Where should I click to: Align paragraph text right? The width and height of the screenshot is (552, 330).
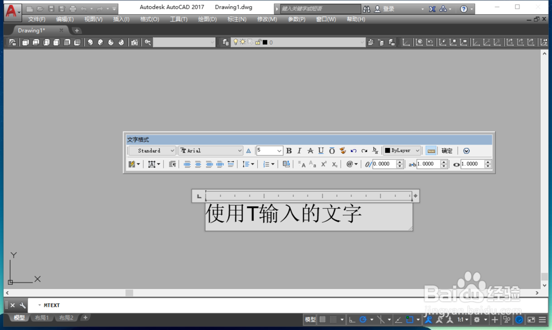[x=209, y=164]
